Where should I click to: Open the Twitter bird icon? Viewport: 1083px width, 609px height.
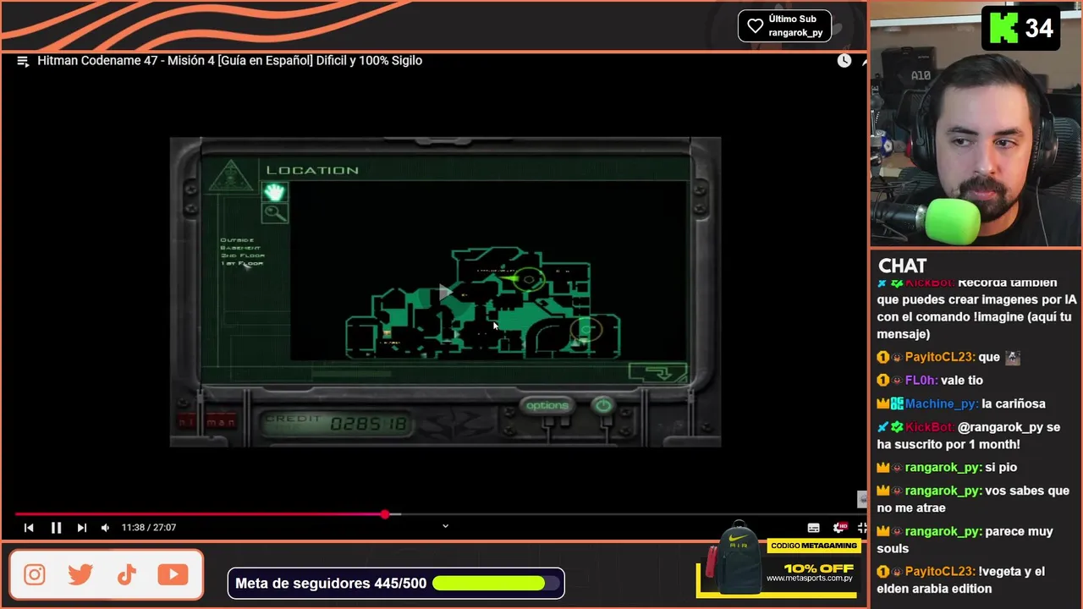80,575
